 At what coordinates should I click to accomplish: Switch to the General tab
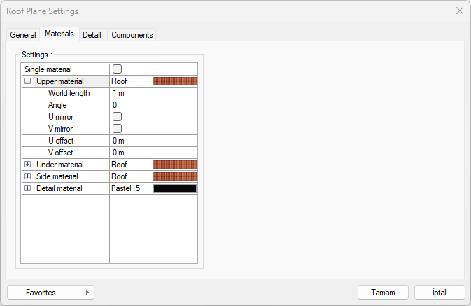23,35
